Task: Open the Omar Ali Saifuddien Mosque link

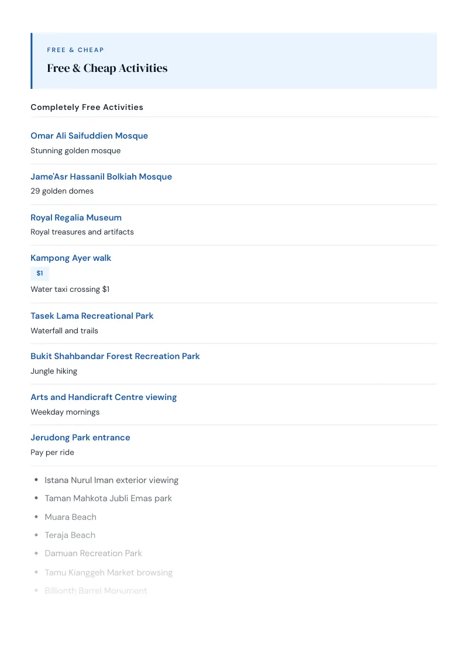Action: tap(89, 136)
